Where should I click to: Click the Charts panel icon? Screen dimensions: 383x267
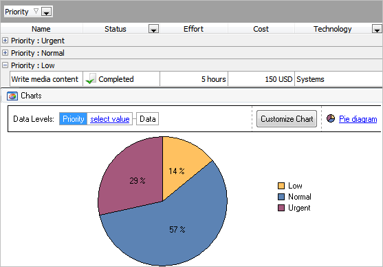[12, 96]
